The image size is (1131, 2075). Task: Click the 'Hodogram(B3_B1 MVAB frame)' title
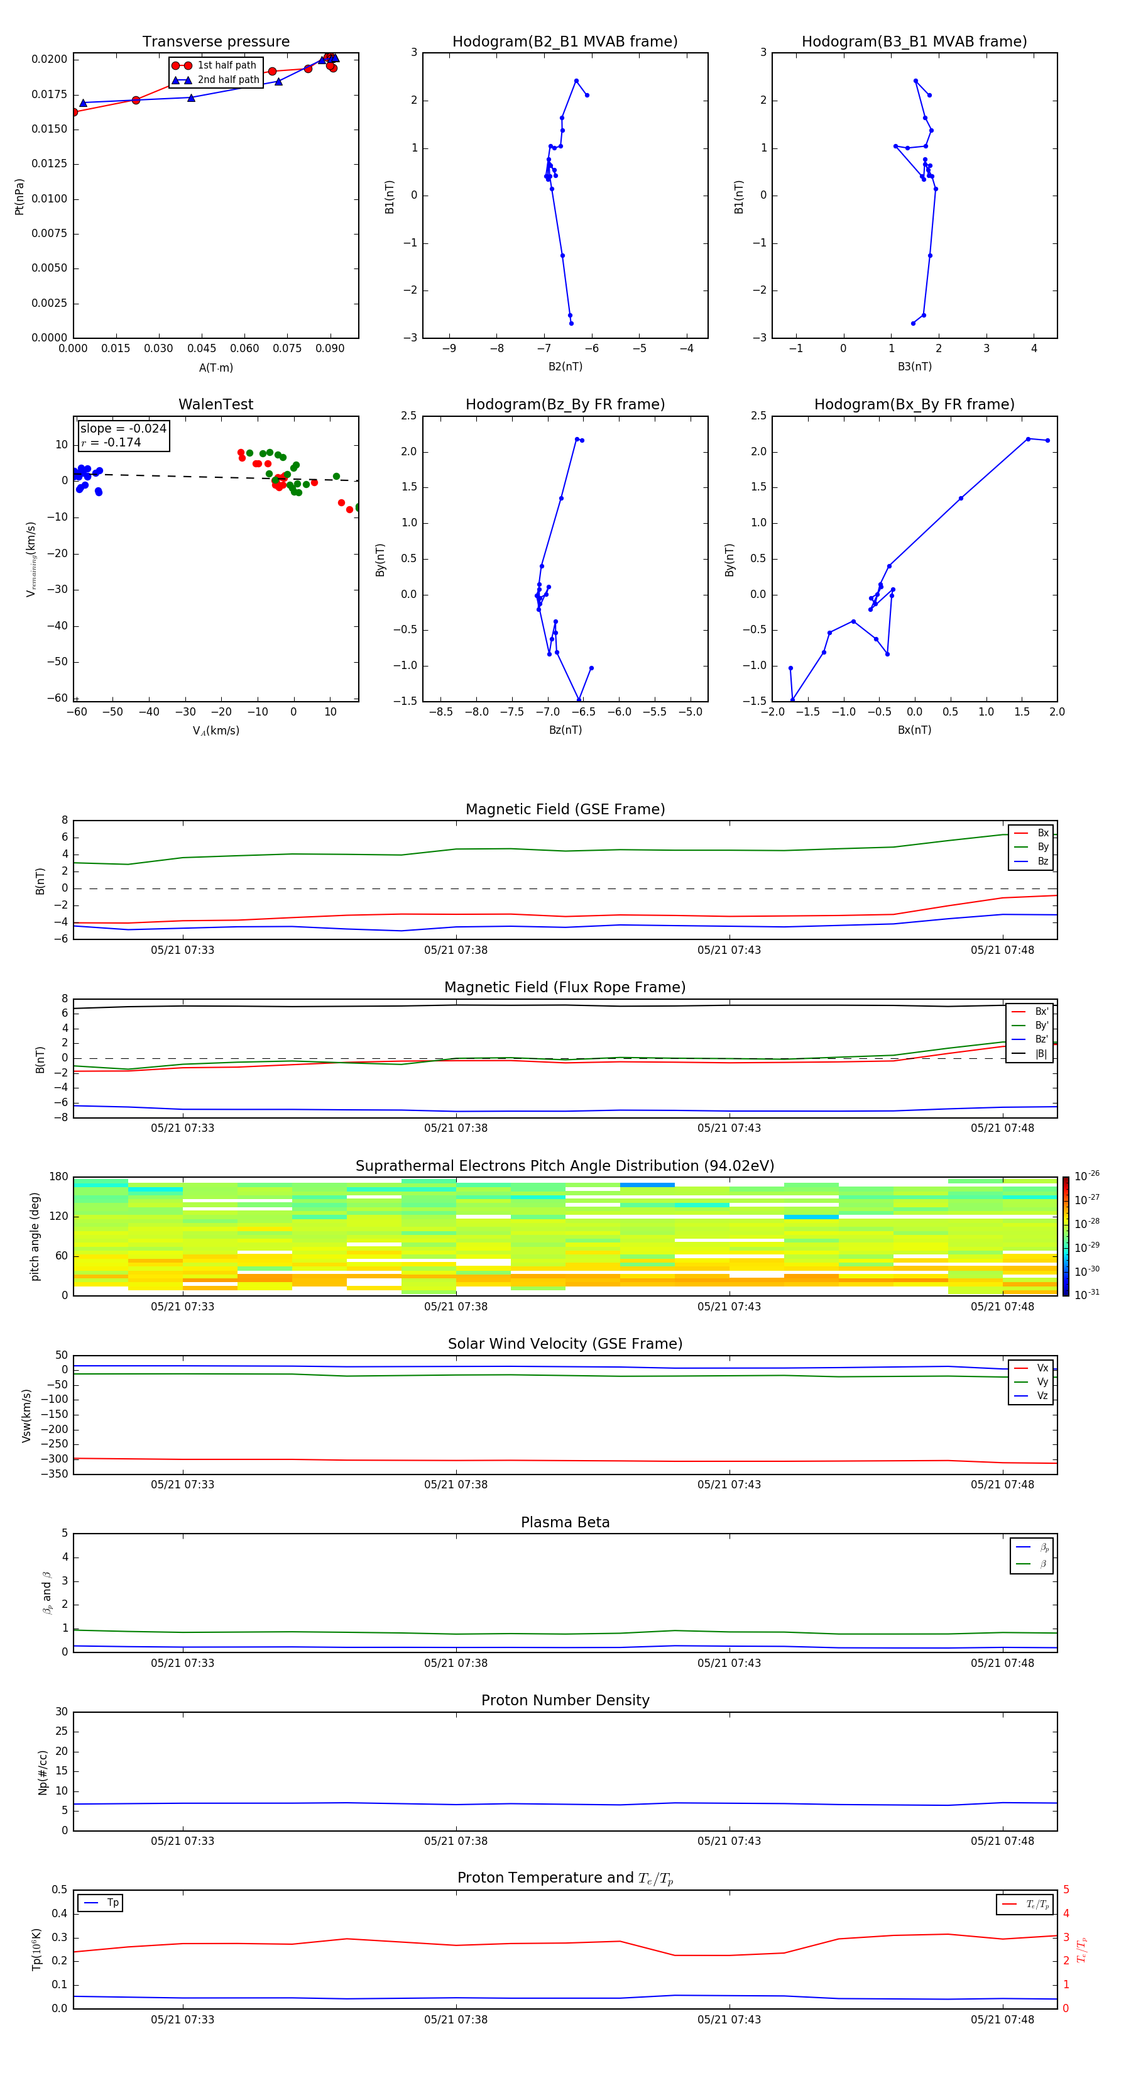(x=914, y=41)
